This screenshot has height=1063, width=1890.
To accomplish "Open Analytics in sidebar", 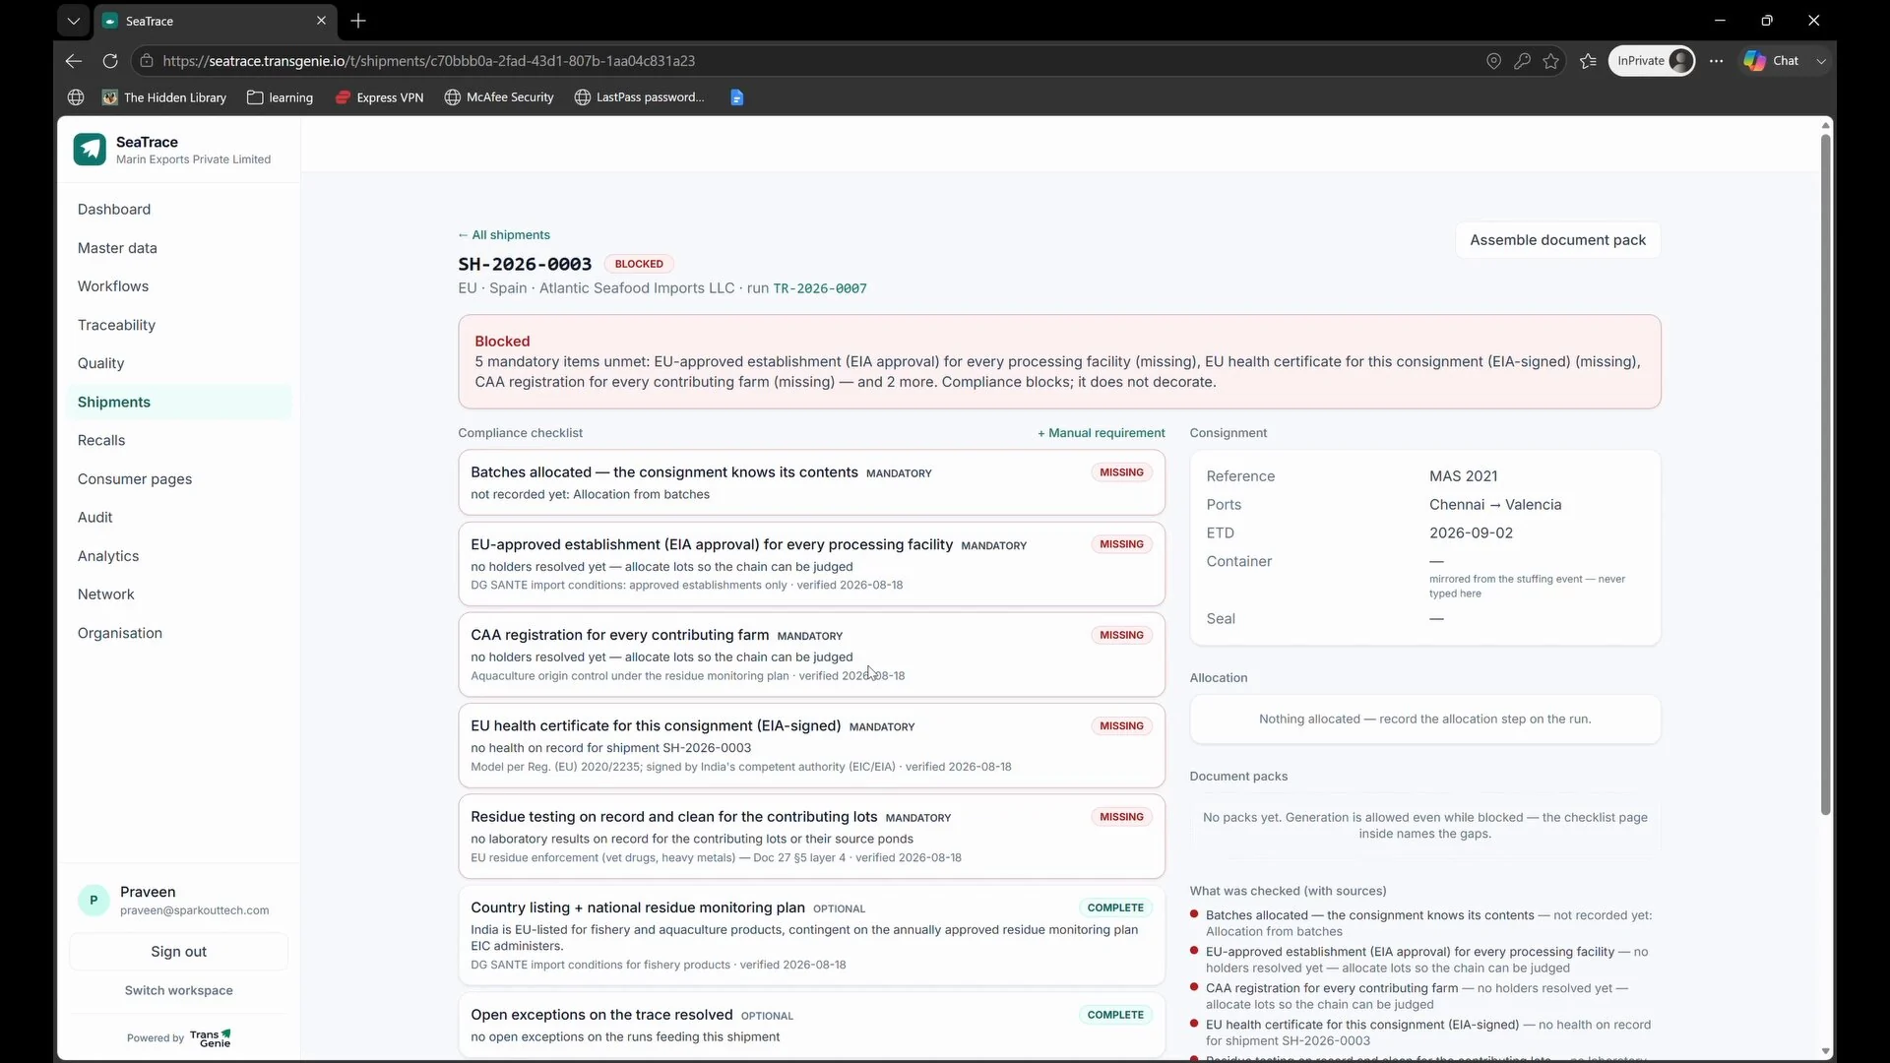I will coord(108,556).
